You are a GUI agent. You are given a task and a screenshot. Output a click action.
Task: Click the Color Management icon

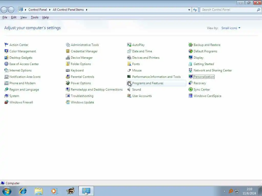pos(6,51)
